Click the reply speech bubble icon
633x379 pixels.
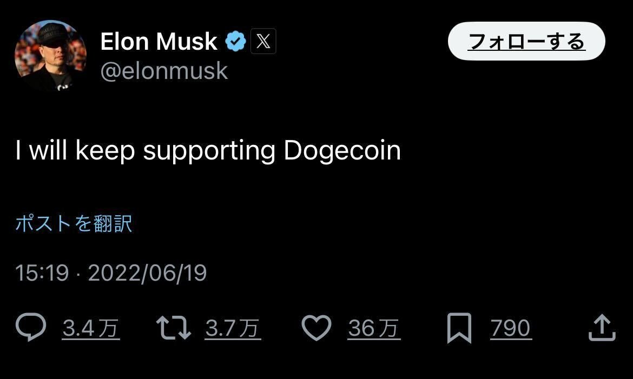coord(31,328)
